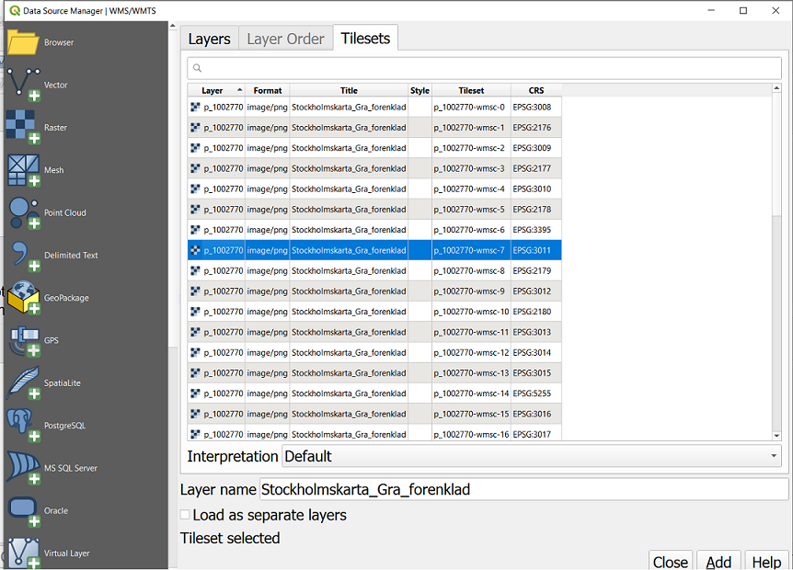
Task: Switch to the Layers tab
Action: pyautogui.click(x=209, y=39)
